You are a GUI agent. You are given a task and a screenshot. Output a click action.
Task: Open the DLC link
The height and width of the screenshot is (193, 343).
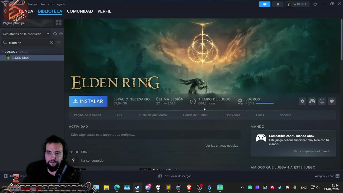pos(120,115)
